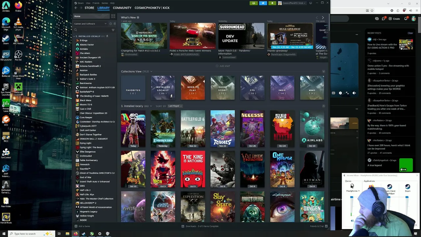Select Cyberpunk 2077 in game list
The height and width of the screenshot is (237, 421).
tap(88, 126)
